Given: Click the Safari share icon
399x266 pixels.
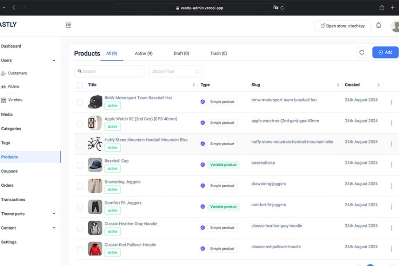Looking at the screenshot, I should (382, 8).
